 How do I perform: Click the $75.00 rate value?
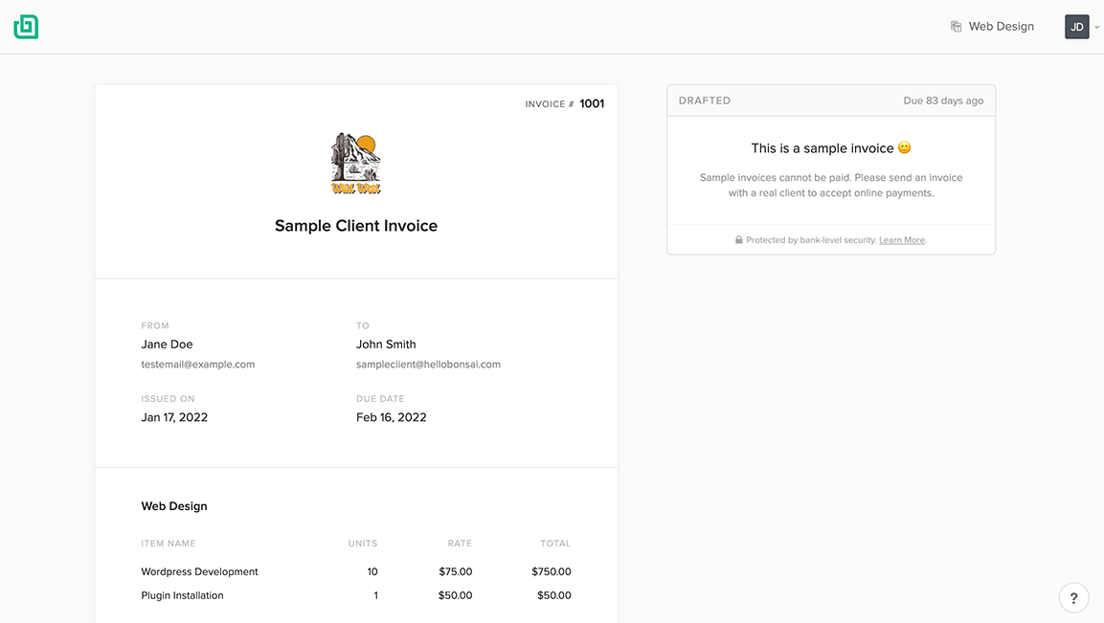456,571
